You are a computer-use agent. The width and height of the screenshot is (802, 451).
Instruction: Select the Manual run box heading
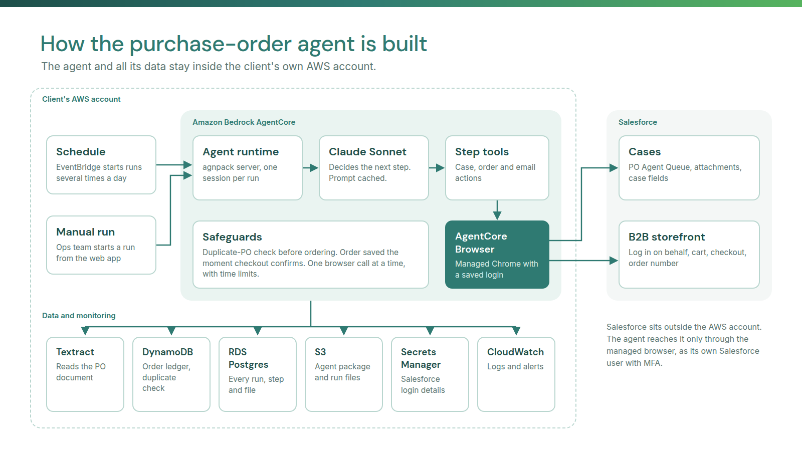pyautogui.click(x=85, y=232)
